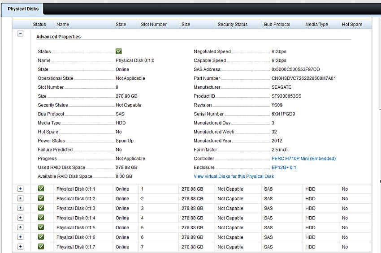Expand details for Physical Disk 0:1:7
The image size is (381, 253).
(x=21, y=247)
